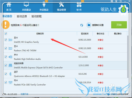Open the 驱动卸载 sub-tab
Image resolution: width=132 pixels, height=98 pixels.
click(x=36, y=16)
